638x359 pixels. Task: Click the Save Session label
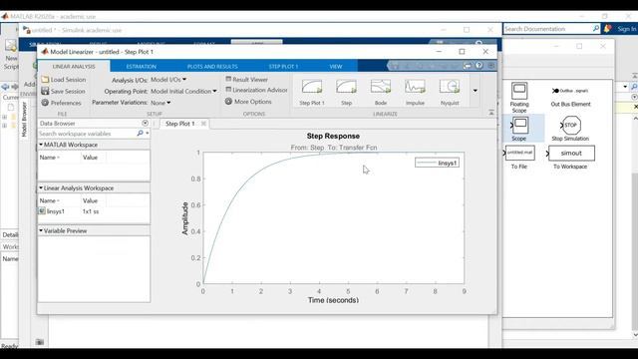click(x=68, y=91)
